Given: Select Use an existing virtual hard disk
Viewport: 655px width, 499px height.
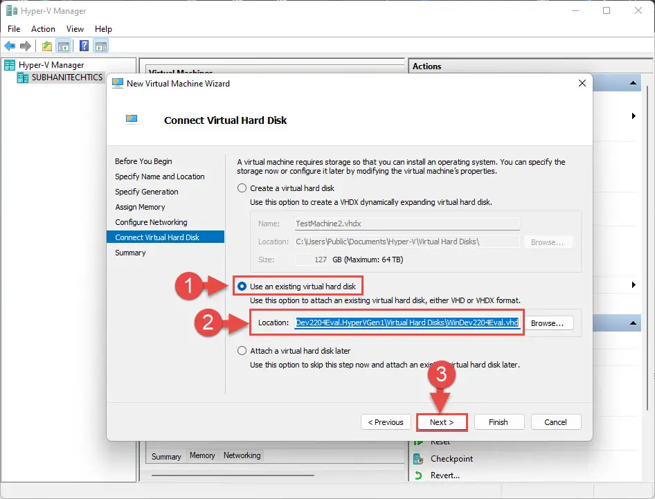Looking at the screenshot, I should tap(242, 287).
